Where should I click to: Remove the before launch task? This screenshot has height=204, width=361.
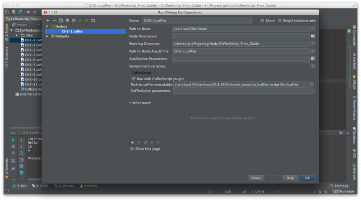coord(139,142)
